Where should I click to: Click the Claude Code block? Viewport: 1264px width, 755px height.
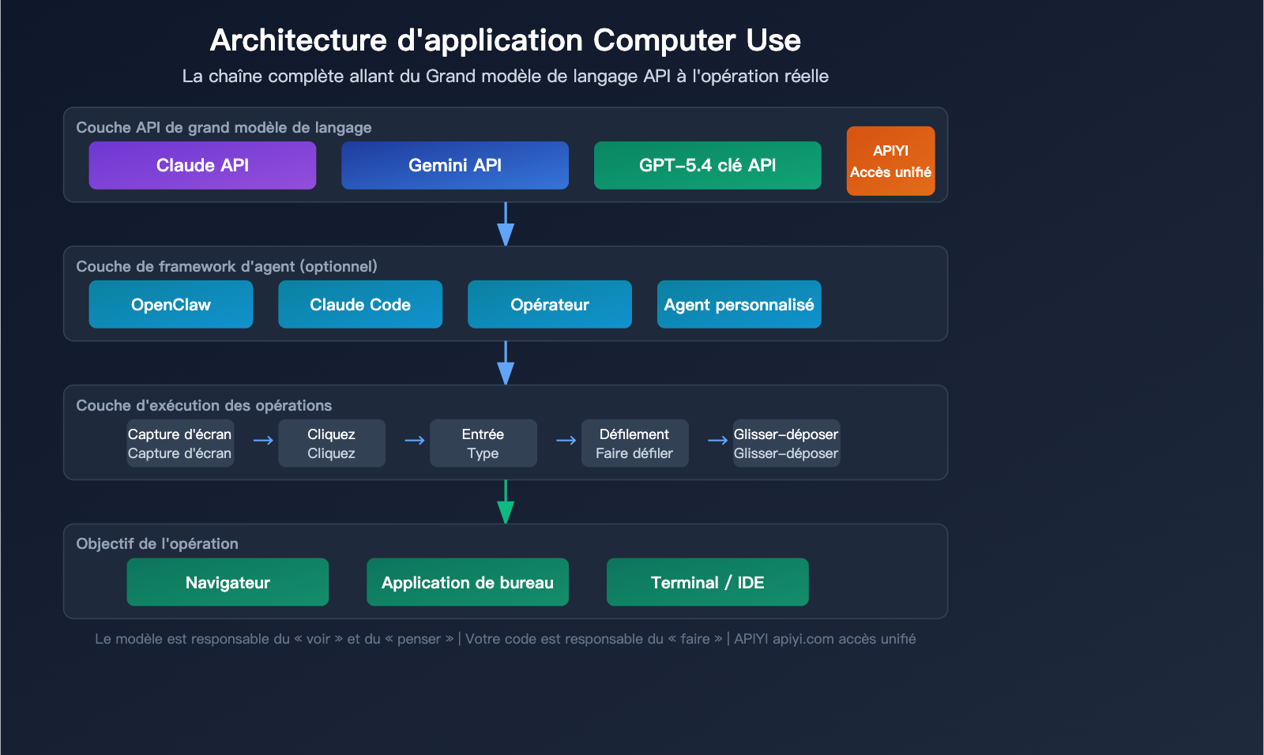360,304
